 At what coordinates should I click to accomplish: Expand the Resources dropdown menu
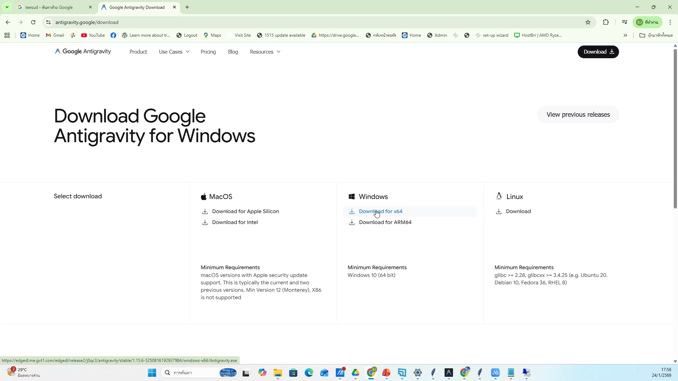tap(265, 52)
